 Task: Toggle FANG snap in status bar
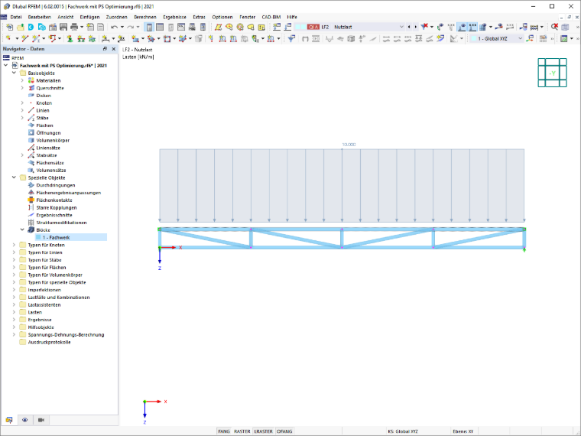point(224,431)
